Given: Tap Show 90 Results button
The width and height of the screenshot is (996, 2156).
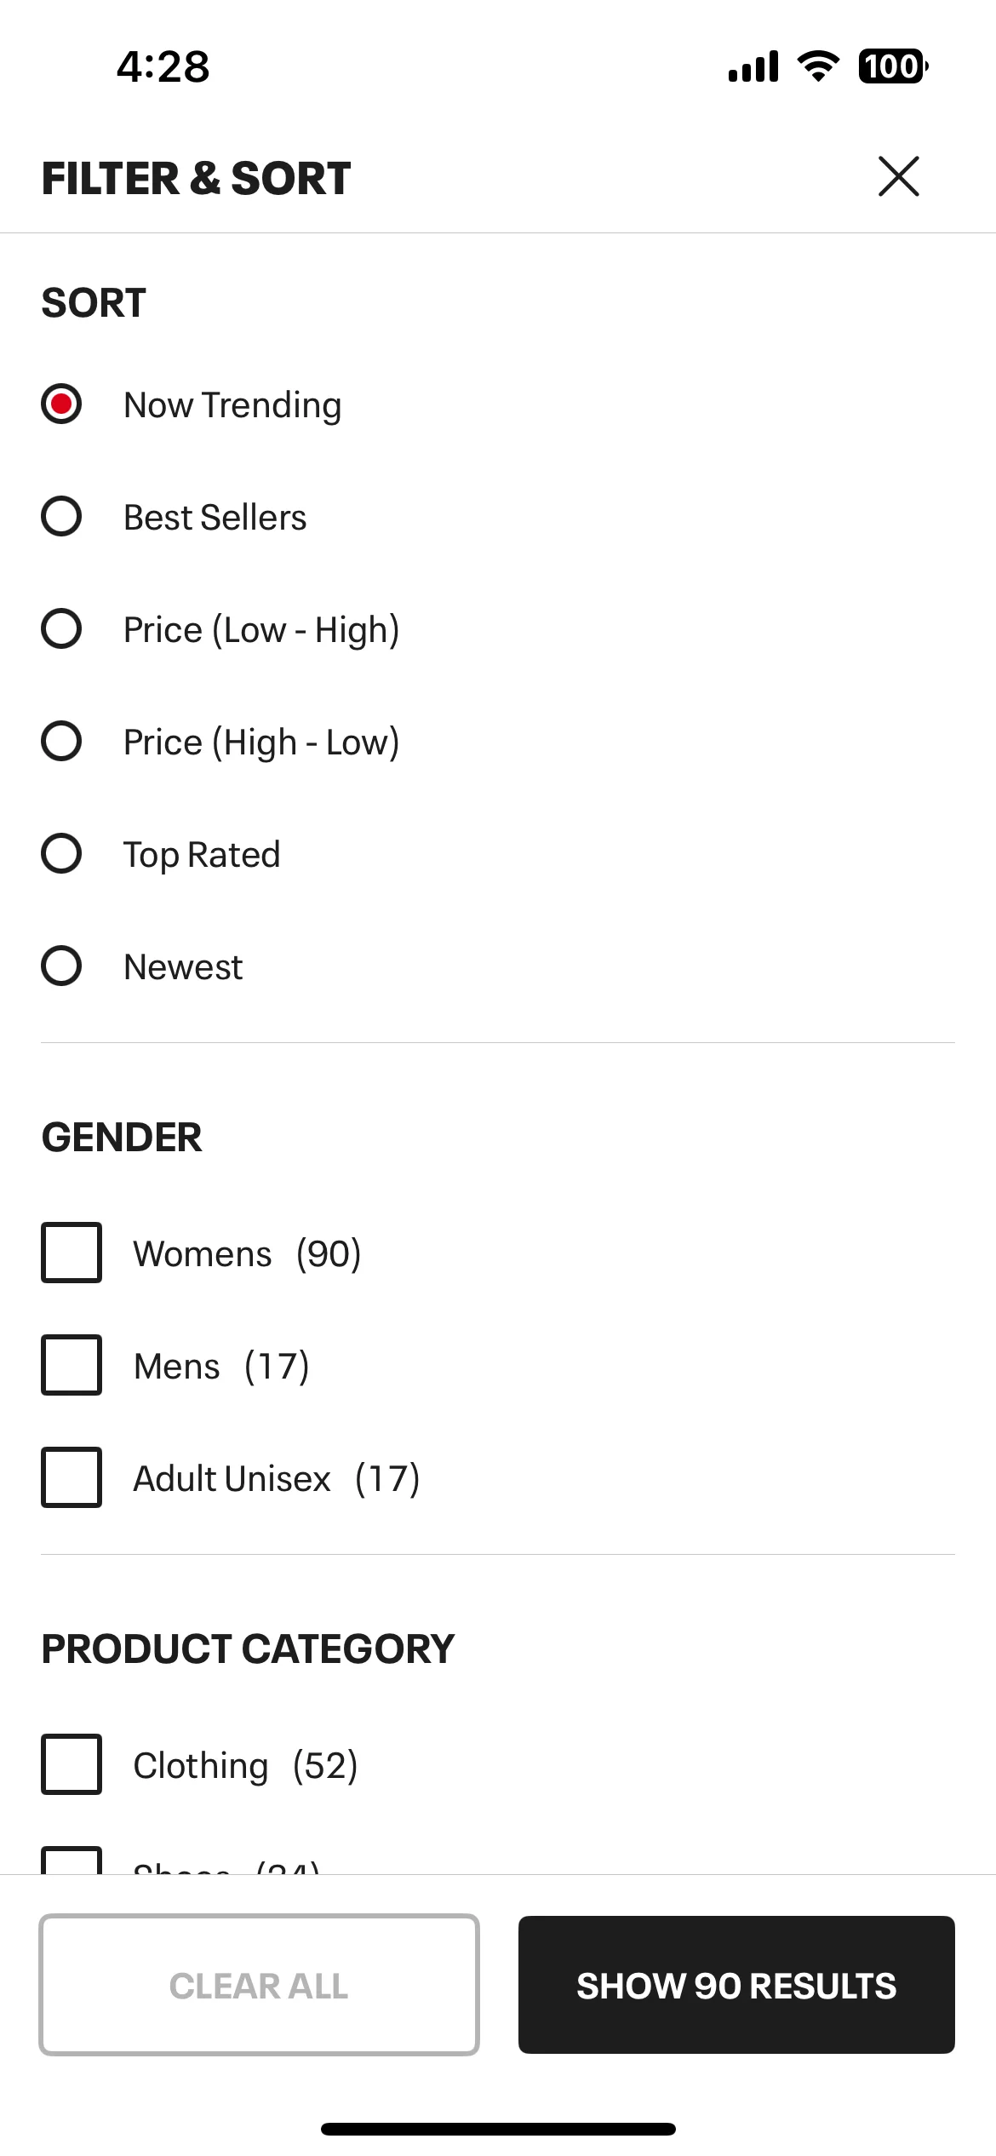Looking at the screenshot, I should [736, 1985].
